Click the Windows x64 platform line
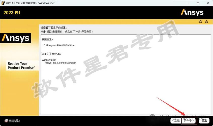 pos(49,60)
